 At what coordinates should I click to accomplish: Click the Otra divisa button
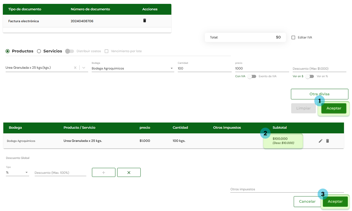[x=319, y=94]
